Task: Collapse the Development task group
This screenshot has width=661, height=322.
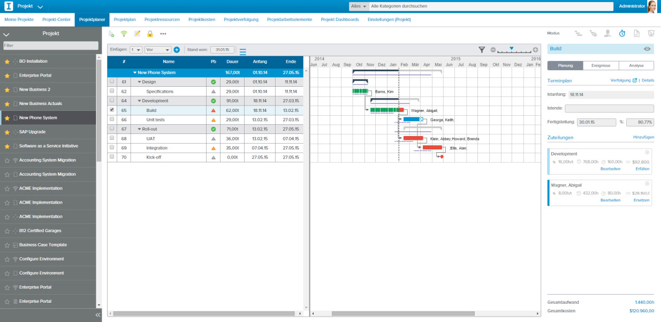Action: coord(140,101)
